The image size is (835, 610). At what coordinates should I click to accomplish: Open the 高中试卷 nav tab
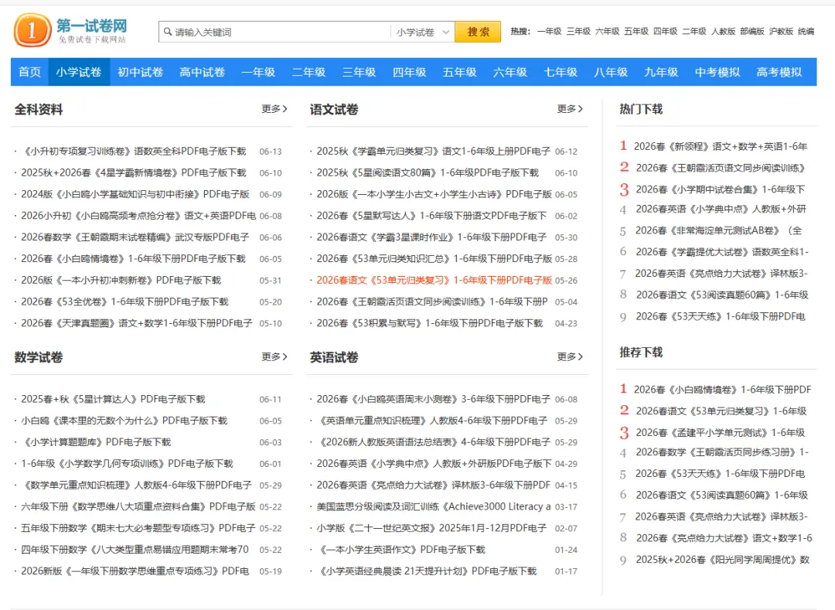(203, 72)
